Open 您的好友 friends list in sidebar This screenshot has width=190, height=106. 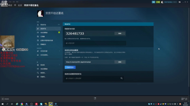click(48, 25)
